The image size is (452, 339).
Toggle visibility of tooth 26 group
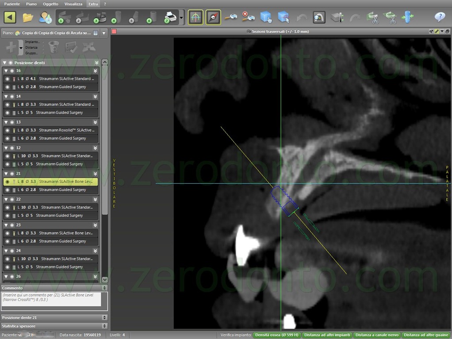tap(12, 276)
